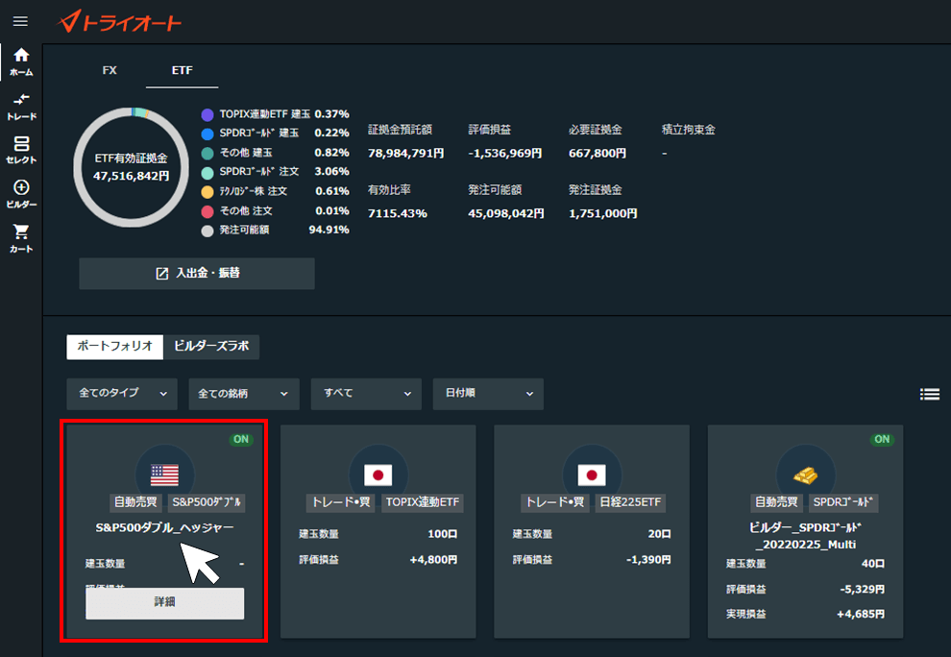Select ポートフォリオ tab

point(114,347)
